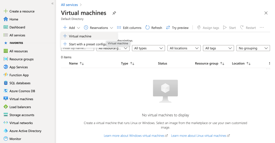The height and width of the screenshot is (143, 275).
Task: Collapse the left sidebar with double chevron
Action: pos(53,4)
